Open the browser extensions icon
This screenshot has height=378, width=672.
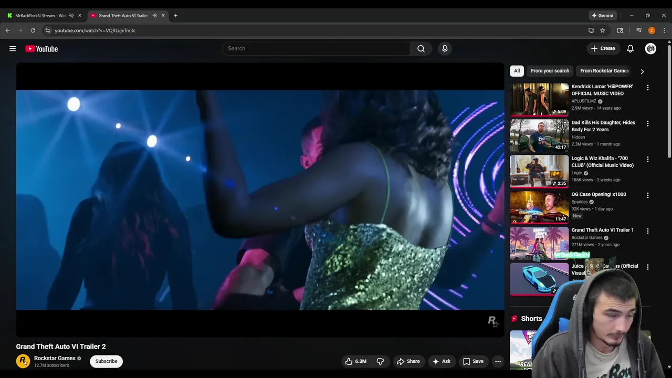pos(620,30)
